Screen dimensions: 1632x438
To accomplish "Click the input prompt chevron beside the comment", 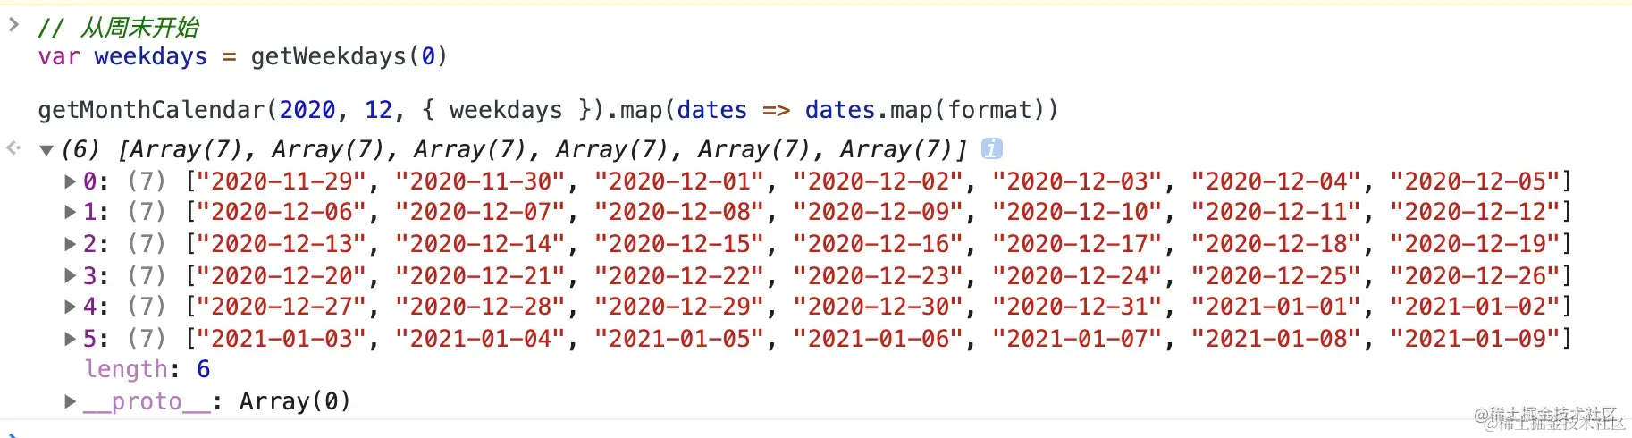I will tap(13, 25).
